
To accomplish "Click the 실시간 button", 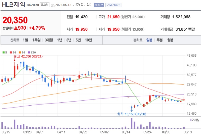I will coord(99,5).
